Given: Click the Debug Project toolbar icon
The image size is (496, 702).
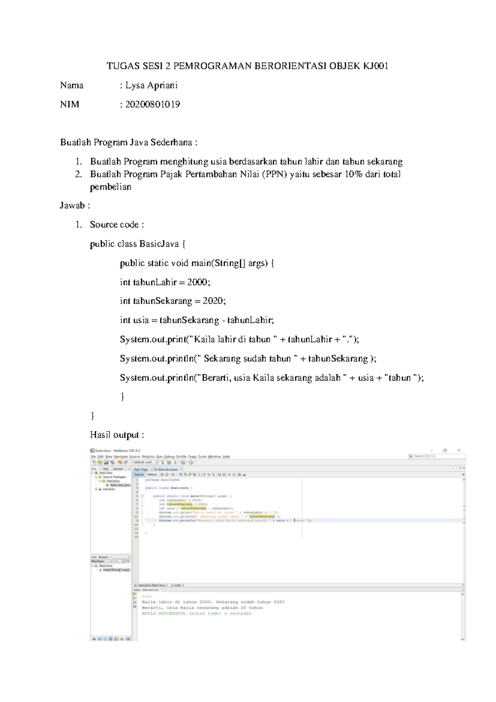Looking at the screenshot, I should (183, 462).
